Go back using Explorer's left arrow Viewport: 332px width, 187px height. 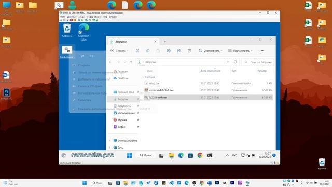110,62
